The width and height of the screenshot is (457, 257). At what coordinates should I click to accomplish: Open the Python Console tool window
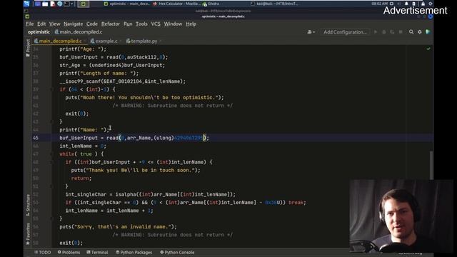point(177,252)
